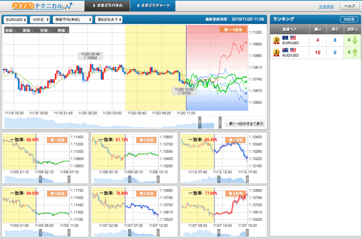Grab the right handle of main chart range slider
The image size is (362, 239).
tap(220, 122)
